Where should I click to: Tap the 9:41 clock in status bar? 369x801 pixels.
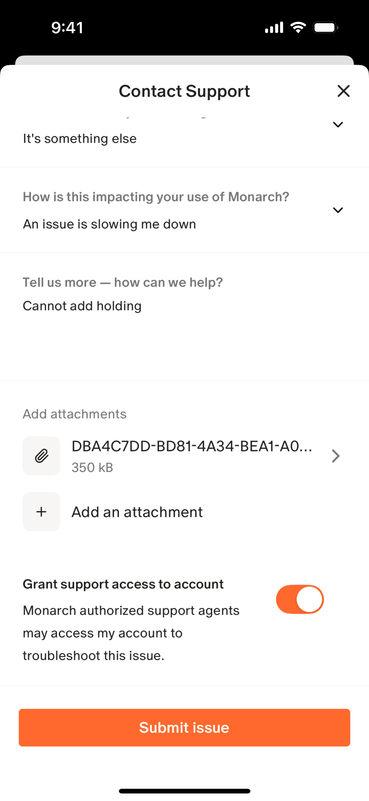tap(67, 28)
